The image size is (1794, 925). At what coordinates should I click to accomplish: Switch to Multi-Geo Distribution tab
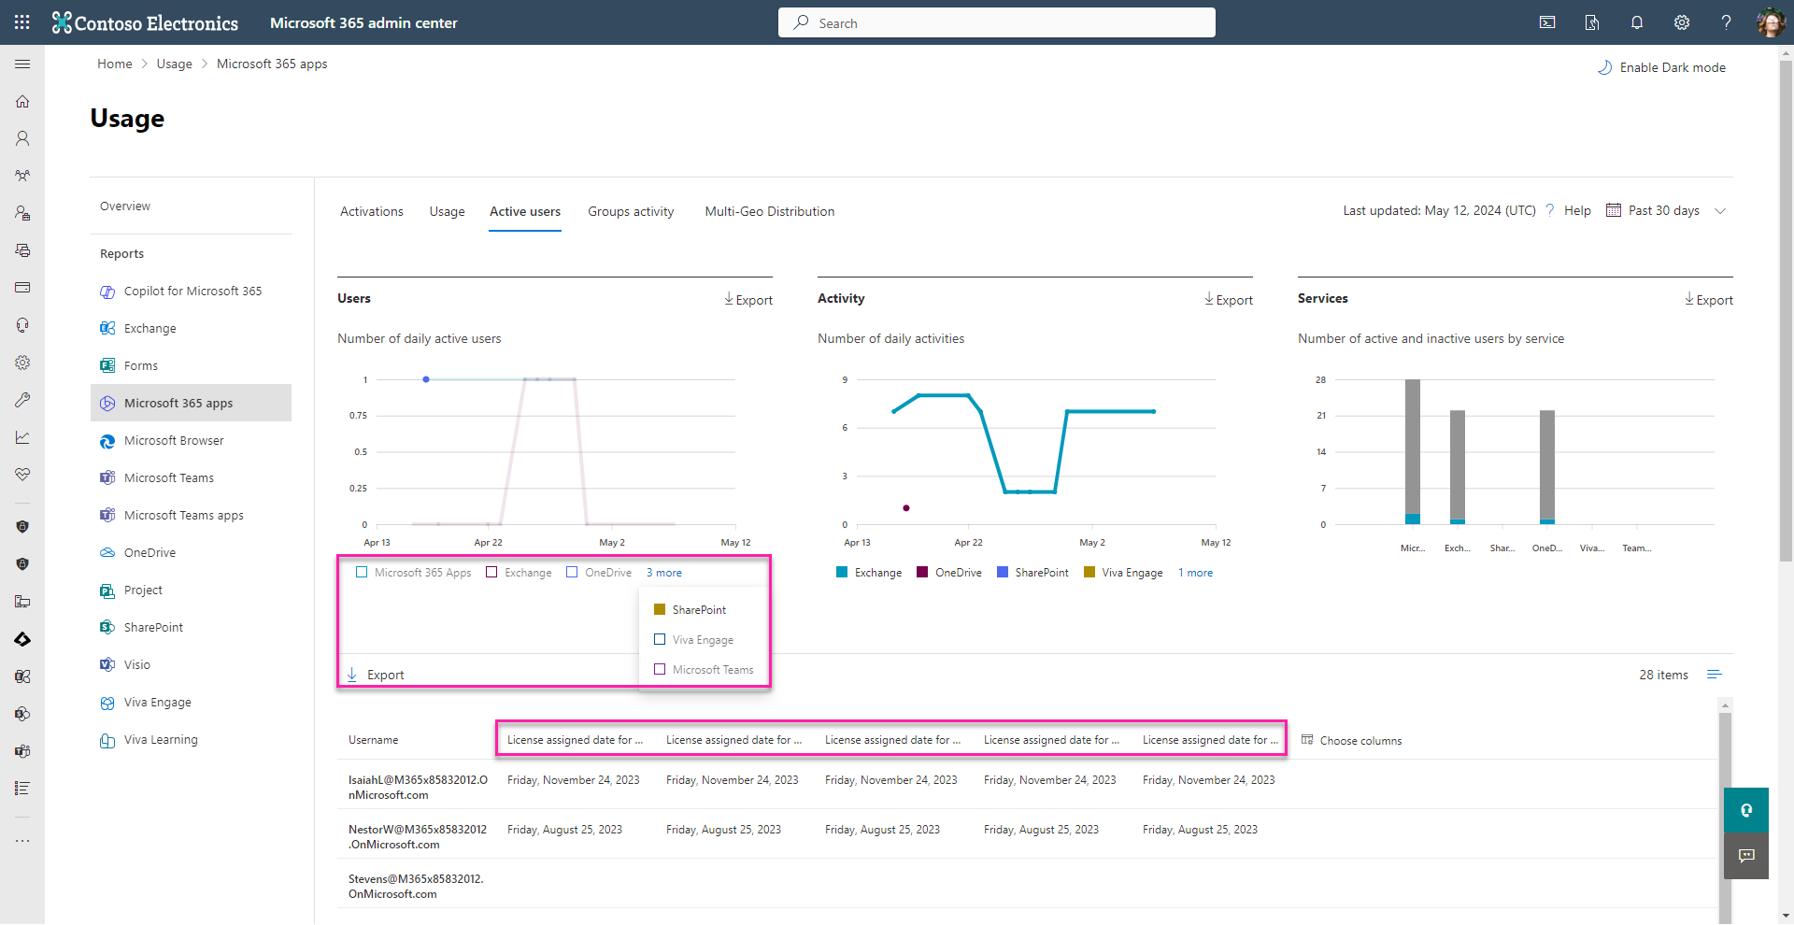coord(770,212)
